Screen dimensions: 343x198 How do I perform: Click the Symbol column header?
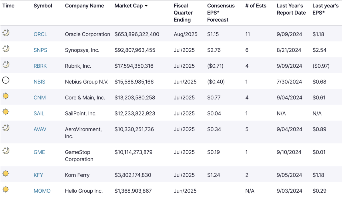coord(43,6)
